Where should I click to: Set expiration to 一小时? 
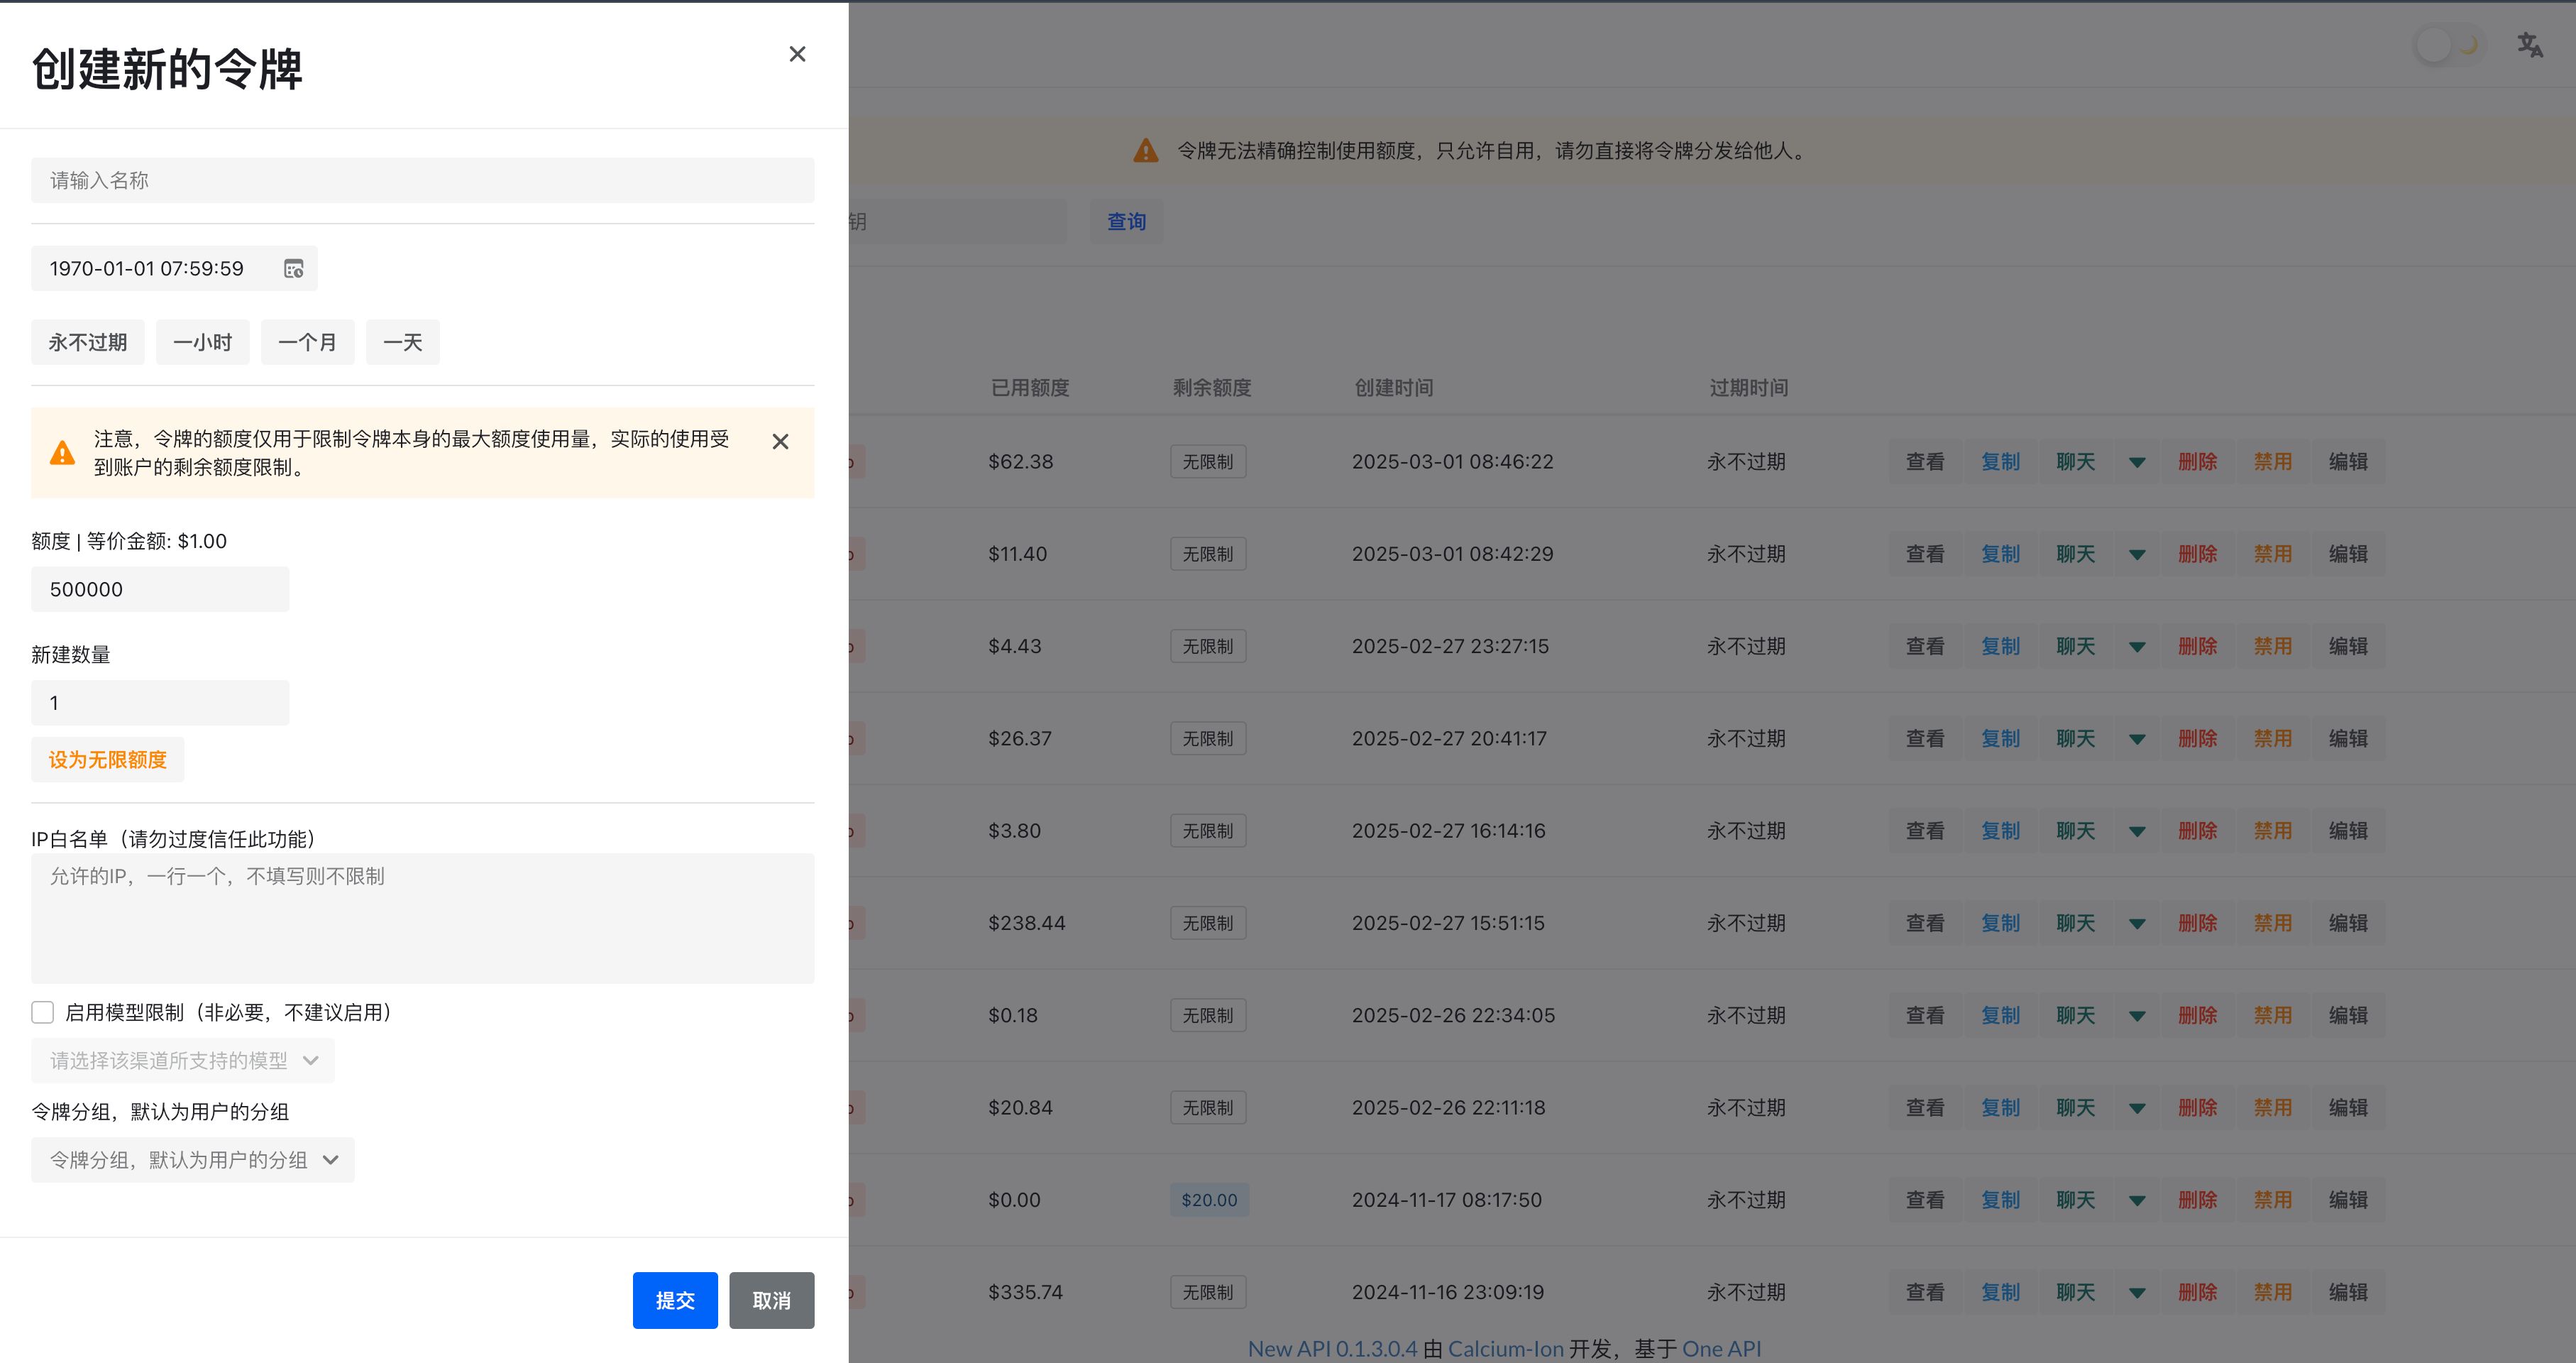pos(203,343)
